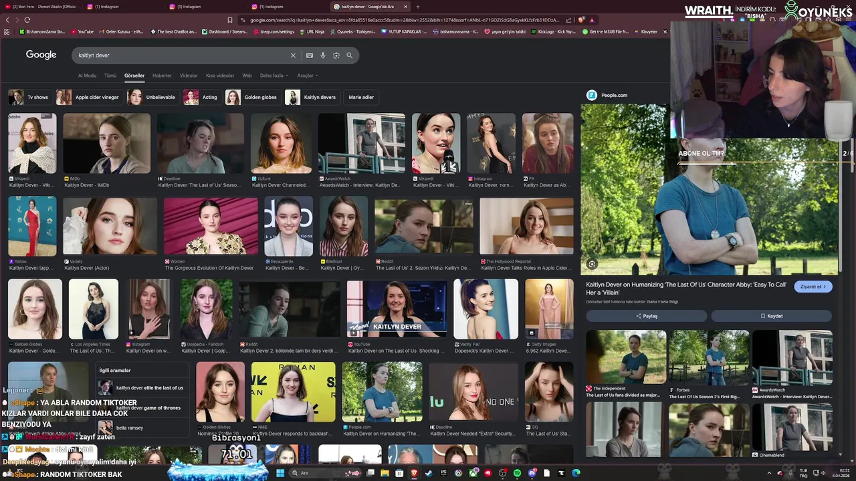Click the Lens icon on preview image
The height and width of the screenshot is (481, 856).
pos(592,264)
